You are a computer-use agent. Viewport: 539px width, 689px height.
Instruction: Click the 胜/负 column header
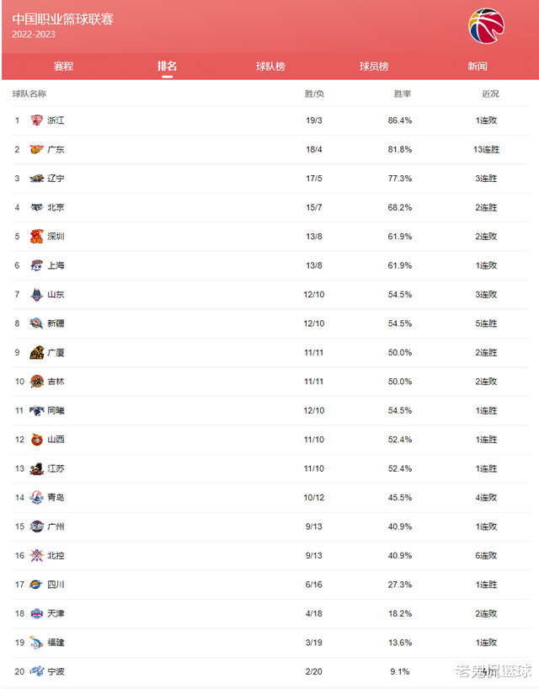314,93
